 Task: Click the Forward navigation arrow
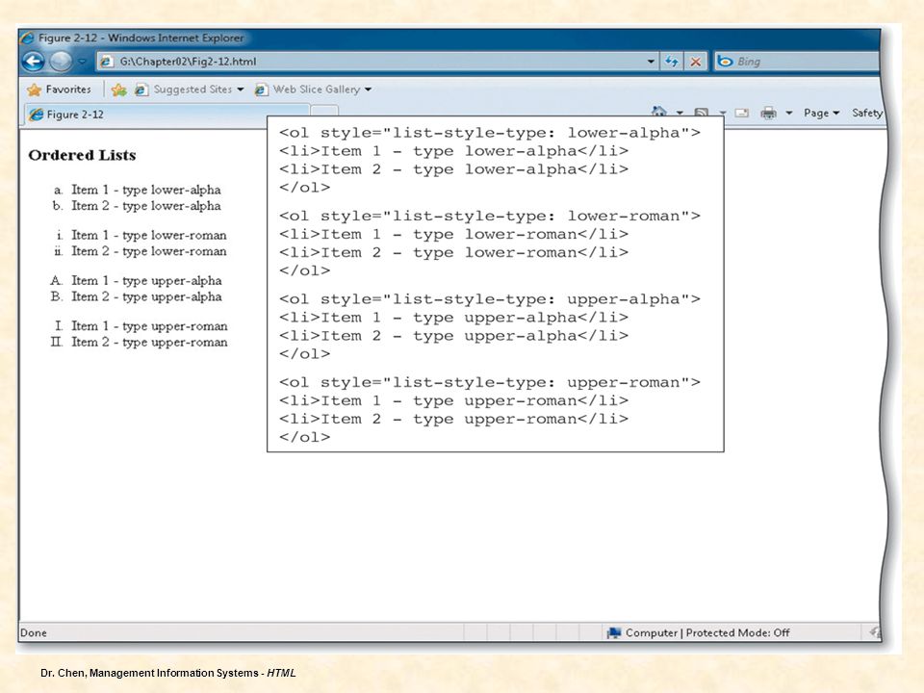point(60,62)
